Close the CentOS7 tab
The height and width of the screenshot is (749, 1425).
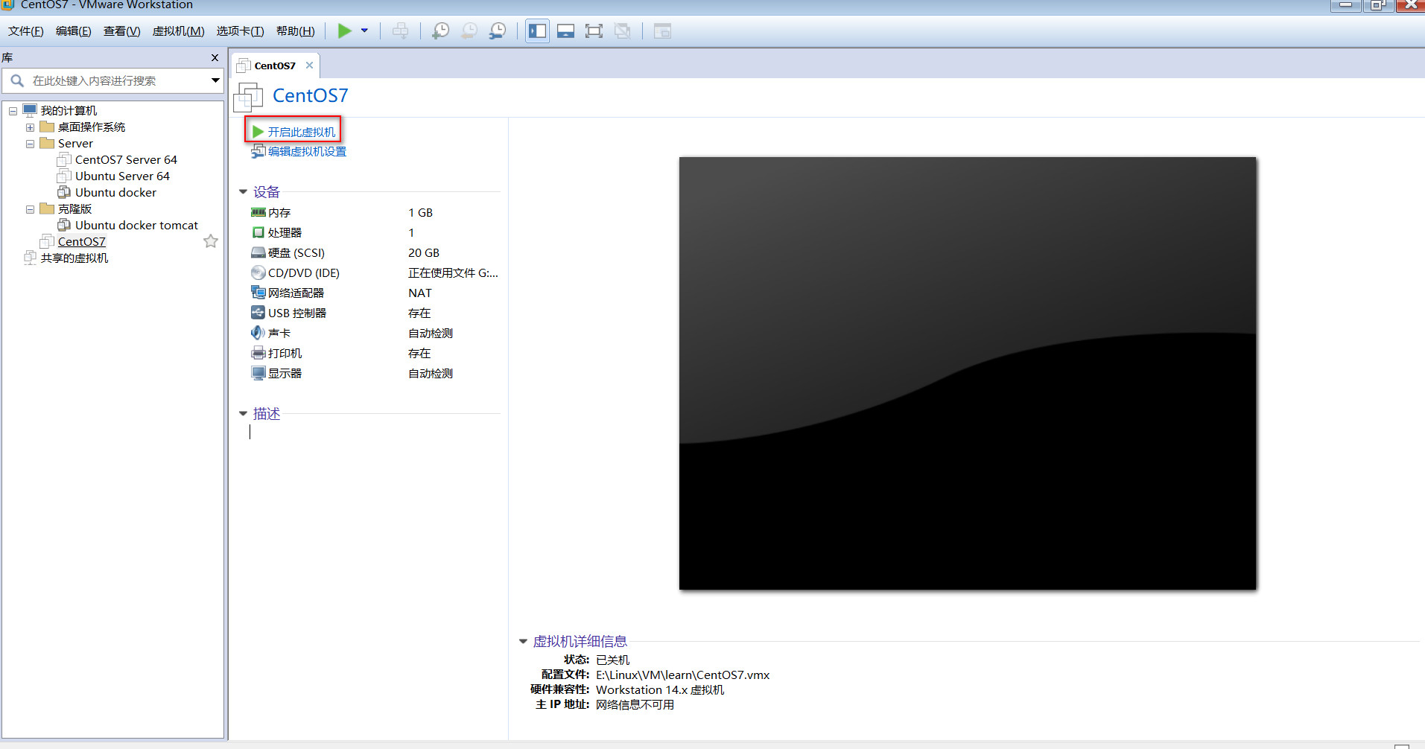click(x=309, y=66)
